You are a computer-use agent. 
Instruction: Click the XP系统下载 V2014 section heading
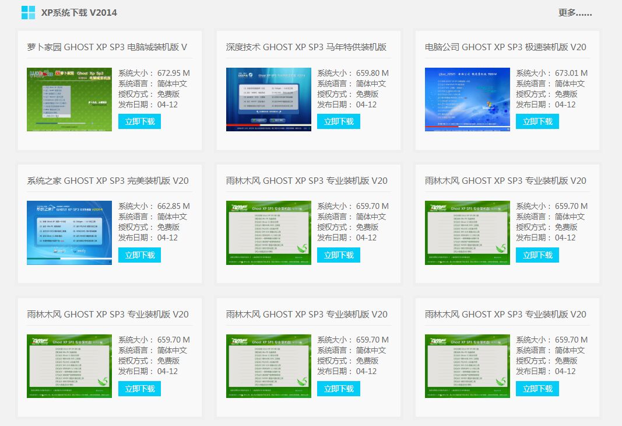click(79, 13)
